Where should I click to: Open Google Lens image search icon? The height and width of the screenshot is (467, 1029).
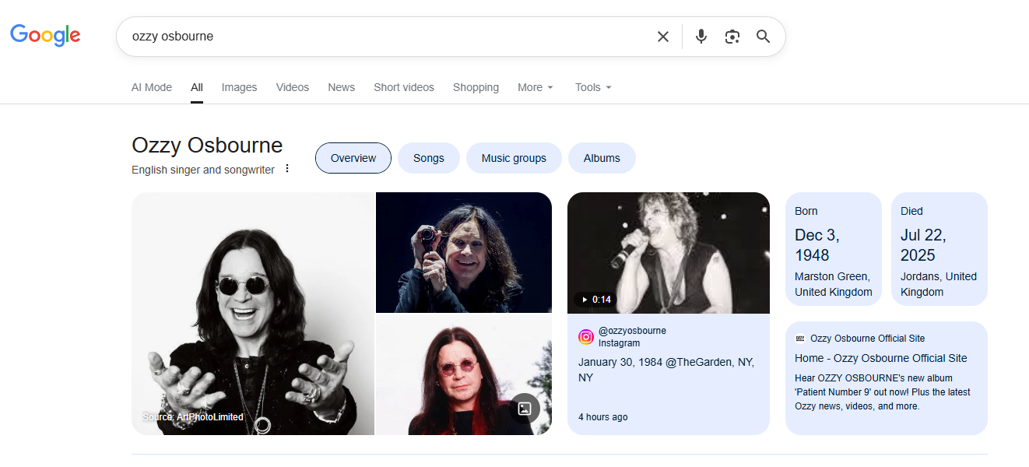732,37
